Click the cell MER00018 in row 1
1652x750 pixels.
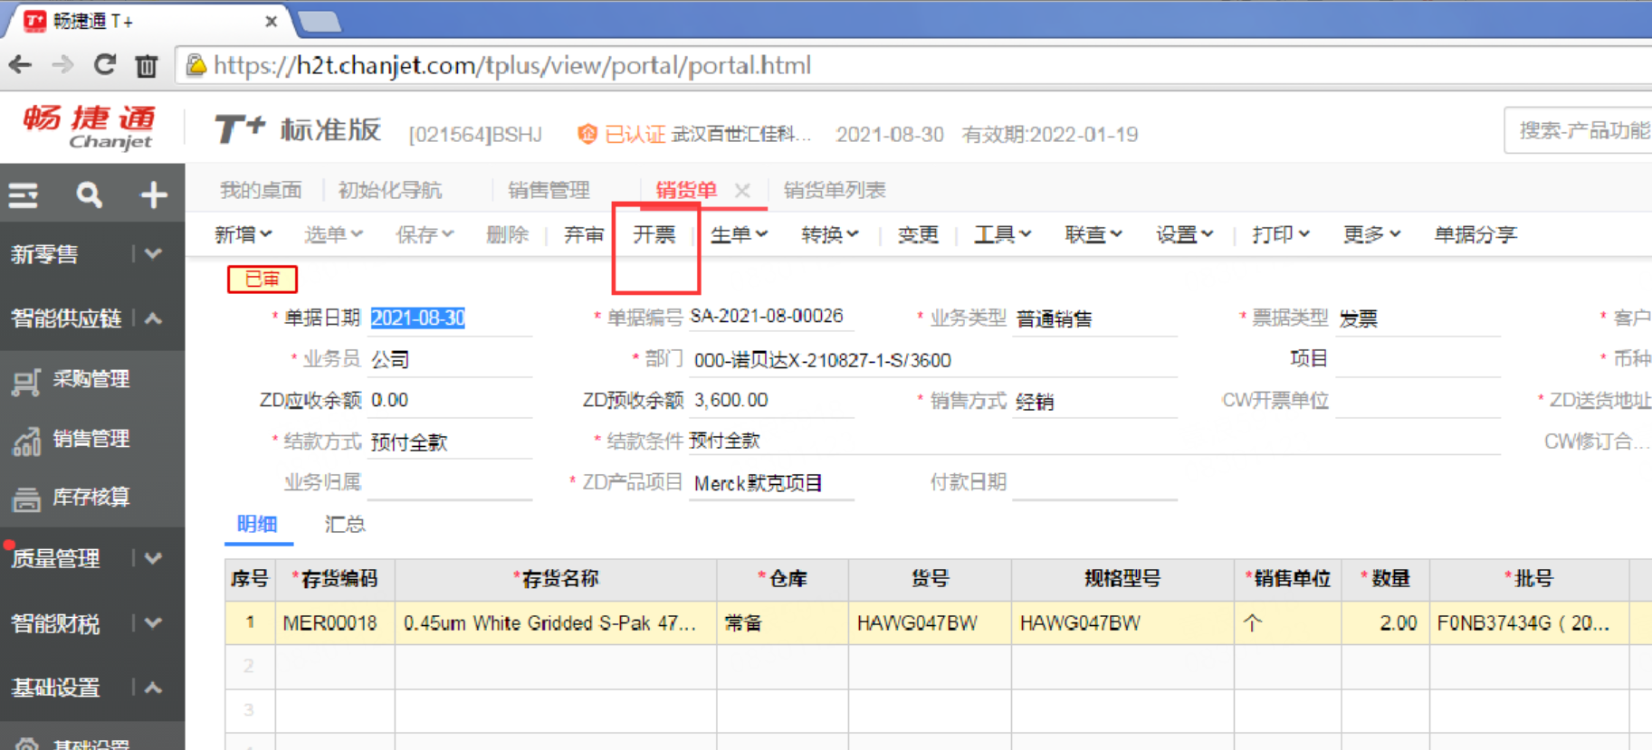pos(335,623)
